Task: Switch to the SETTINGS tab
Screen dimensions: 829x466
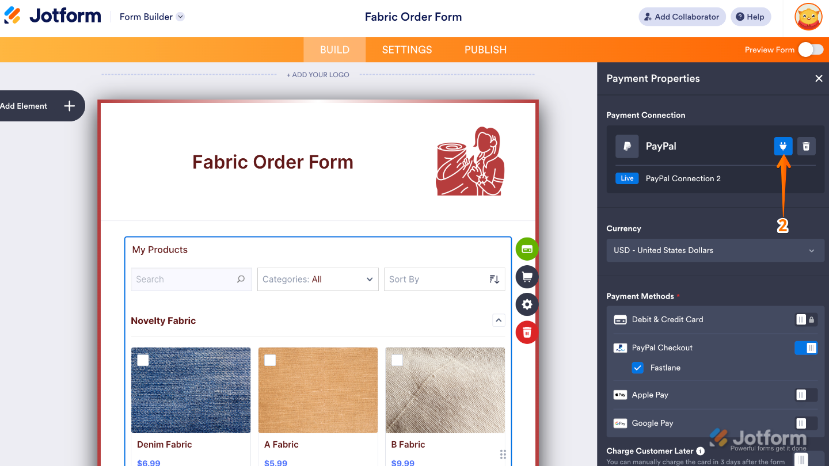Action: (407, 50)
